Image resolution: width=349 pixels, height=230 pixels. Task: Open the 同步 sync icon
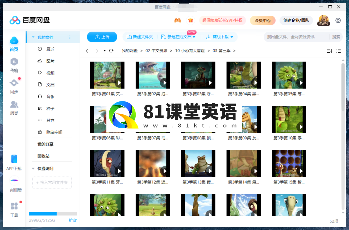[x=14, y=83]
